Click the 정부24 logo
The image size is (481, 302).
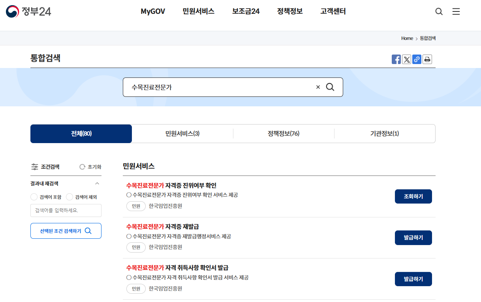tap(28, 11)
